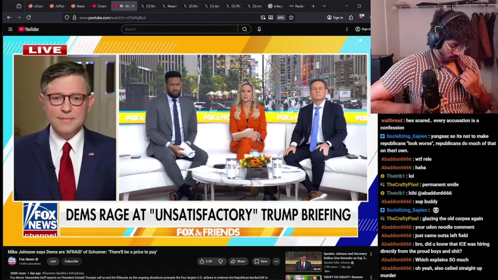Switch to the NewsV X tab
Image resolution: width=498 pixels, height=280 pixels.
169,6
